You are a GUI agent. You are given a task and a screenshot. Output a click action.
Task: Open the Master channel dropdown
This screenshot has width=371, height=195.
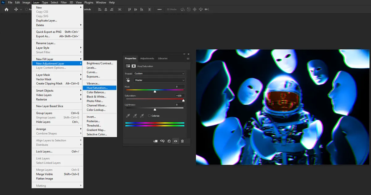point(159,80)
